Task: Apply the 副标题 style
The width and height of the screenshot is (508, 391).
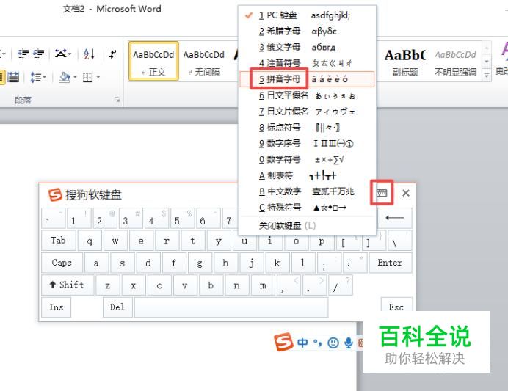Action: click(x=404, y=62)
